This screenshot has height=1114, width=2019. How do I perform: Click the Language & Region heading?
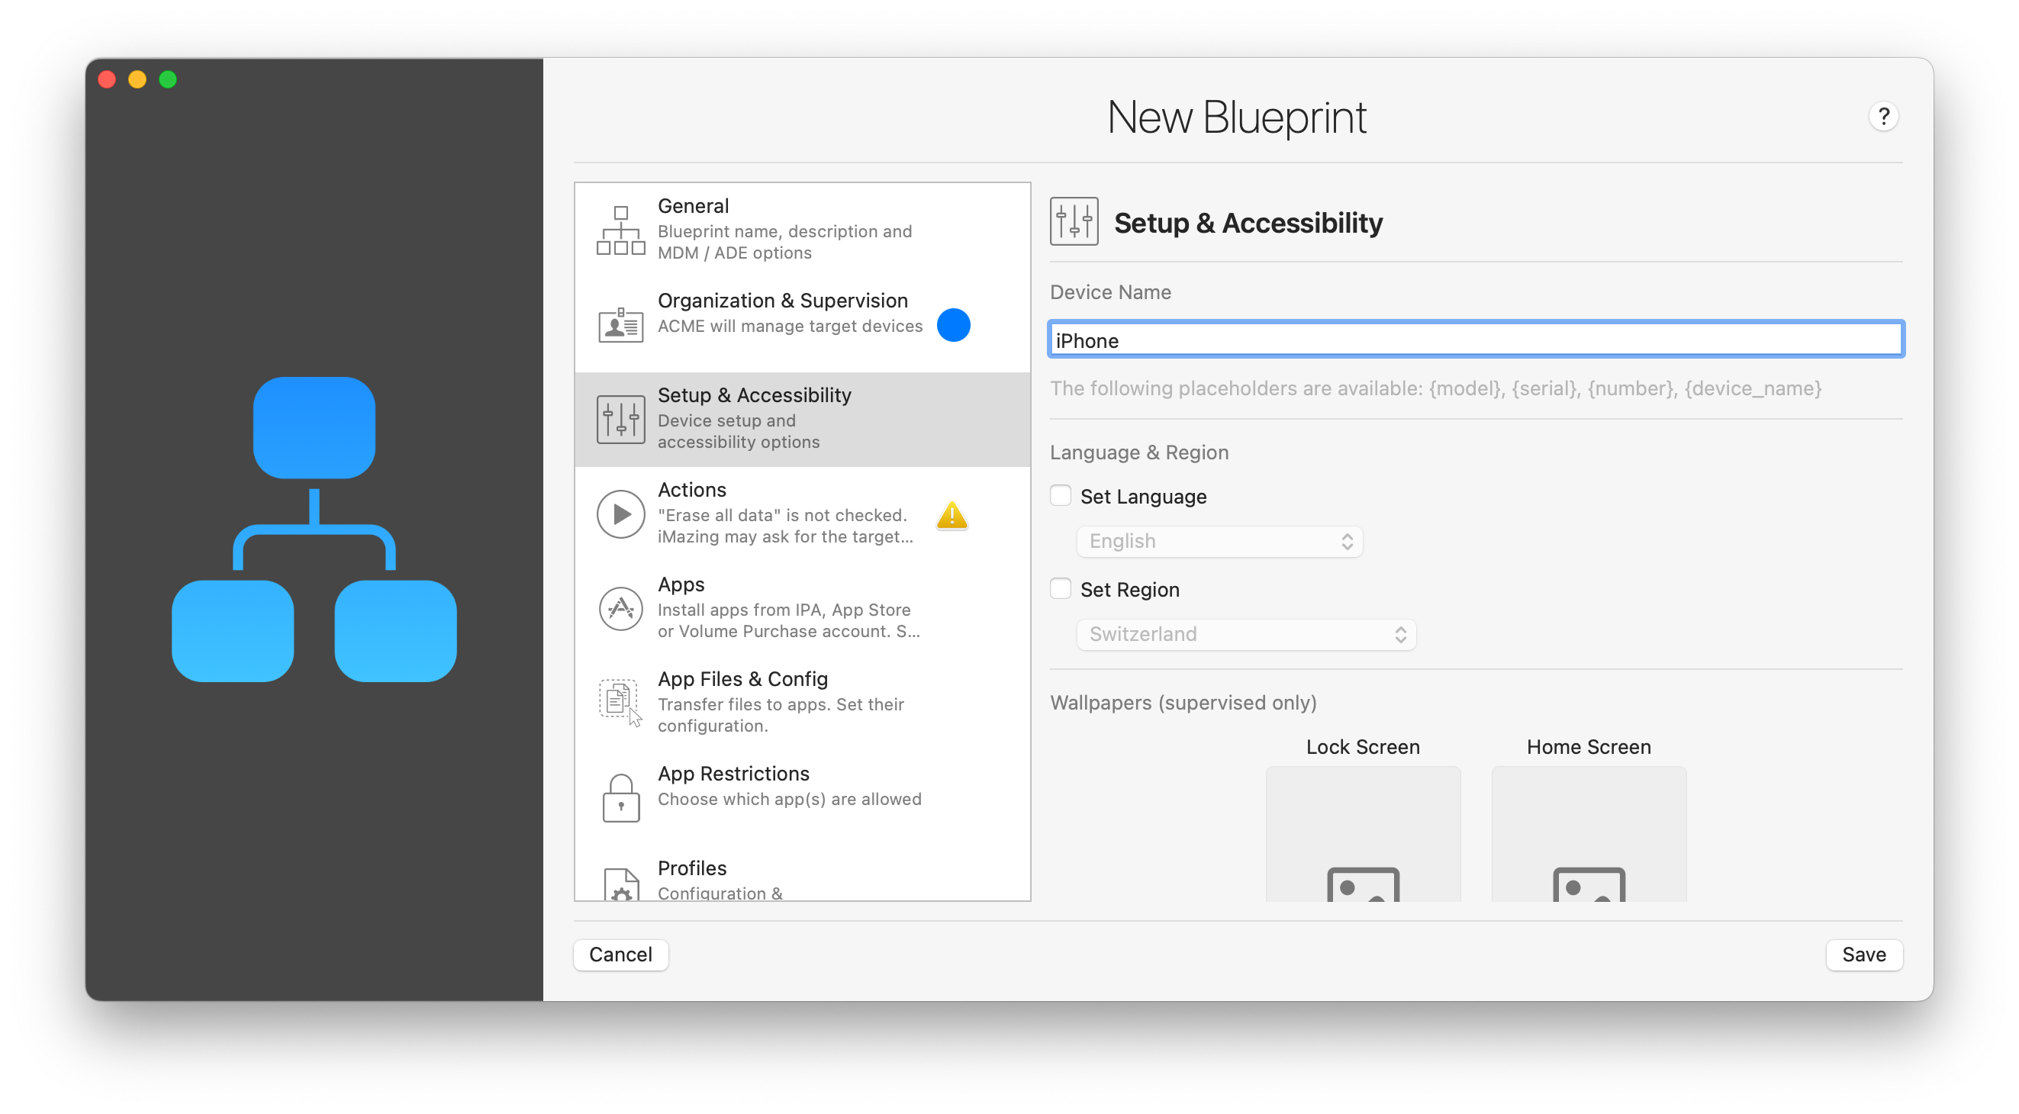pyautogui.click(x=1138, y=452)
